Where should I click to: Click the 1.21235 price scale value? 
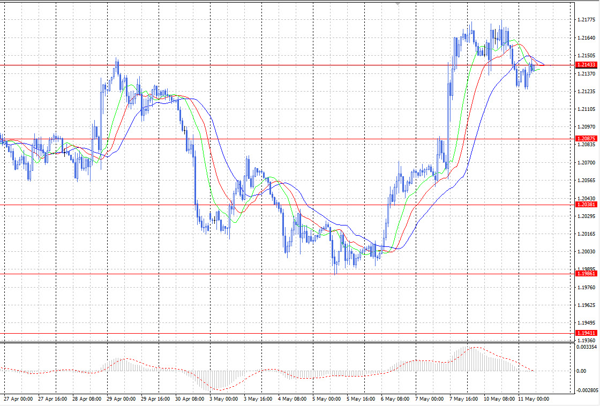pos(586,92)
